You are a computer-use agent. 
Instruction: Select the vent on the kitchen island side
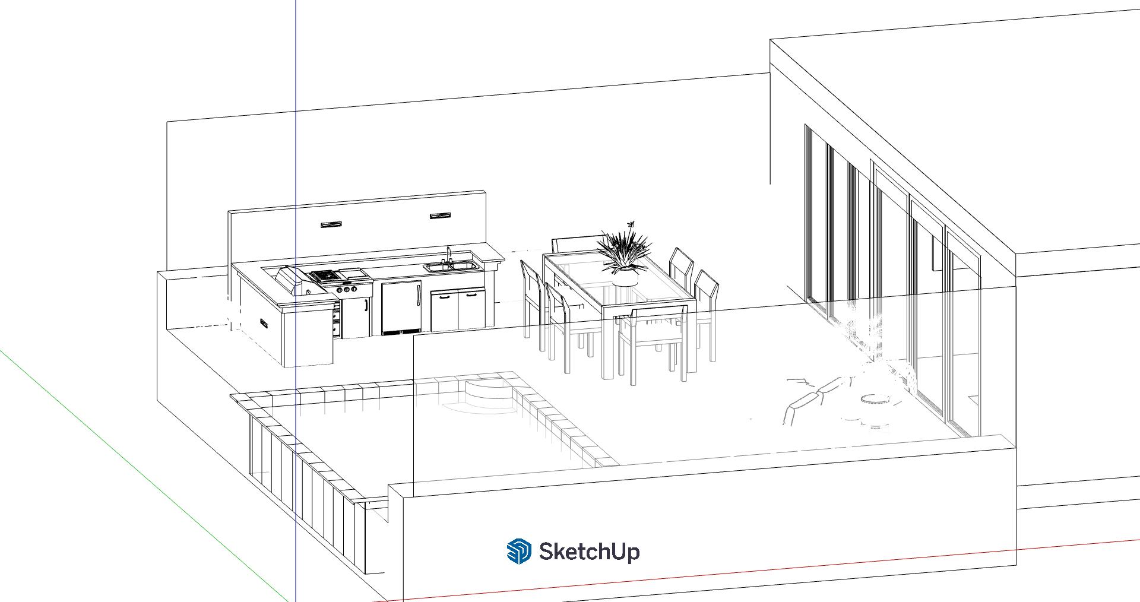tap(262, 322)
